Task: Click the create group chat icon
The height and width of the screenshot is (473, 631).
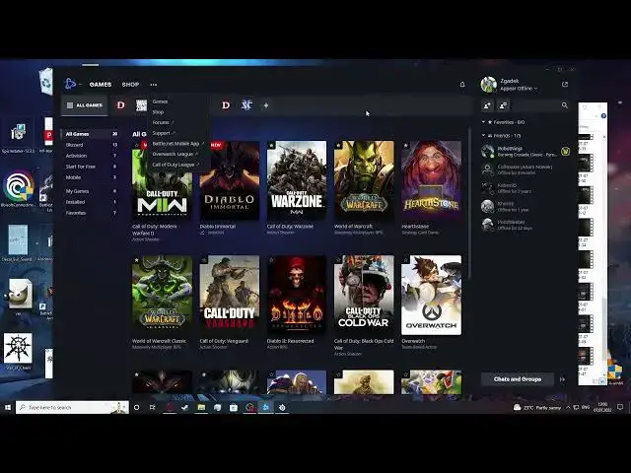Action: click(x=503, y=105)
